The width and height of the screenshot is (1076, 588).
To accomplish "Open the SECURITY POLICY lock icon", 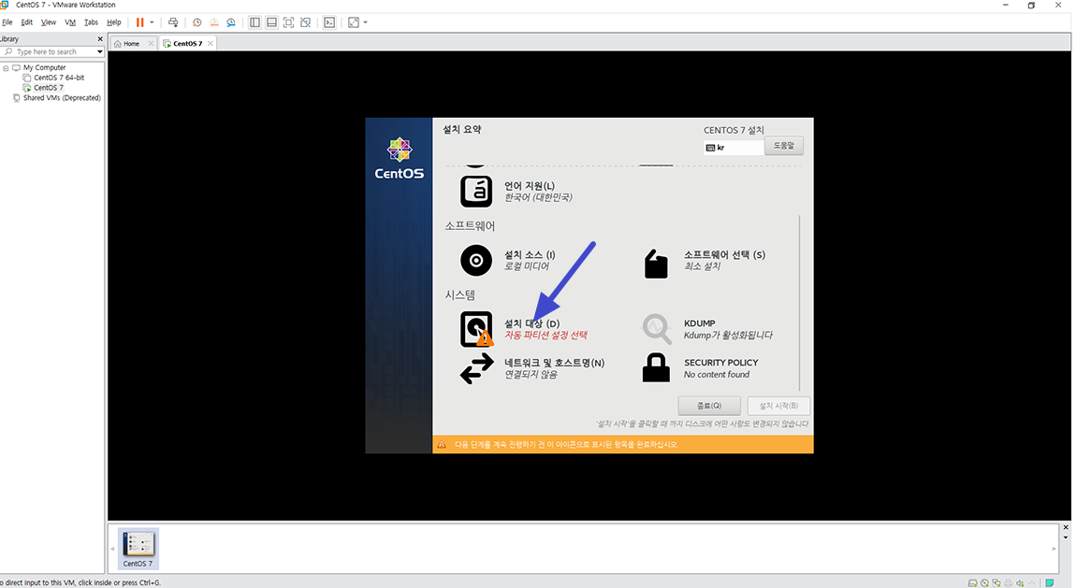I will (x=656, y=368).
